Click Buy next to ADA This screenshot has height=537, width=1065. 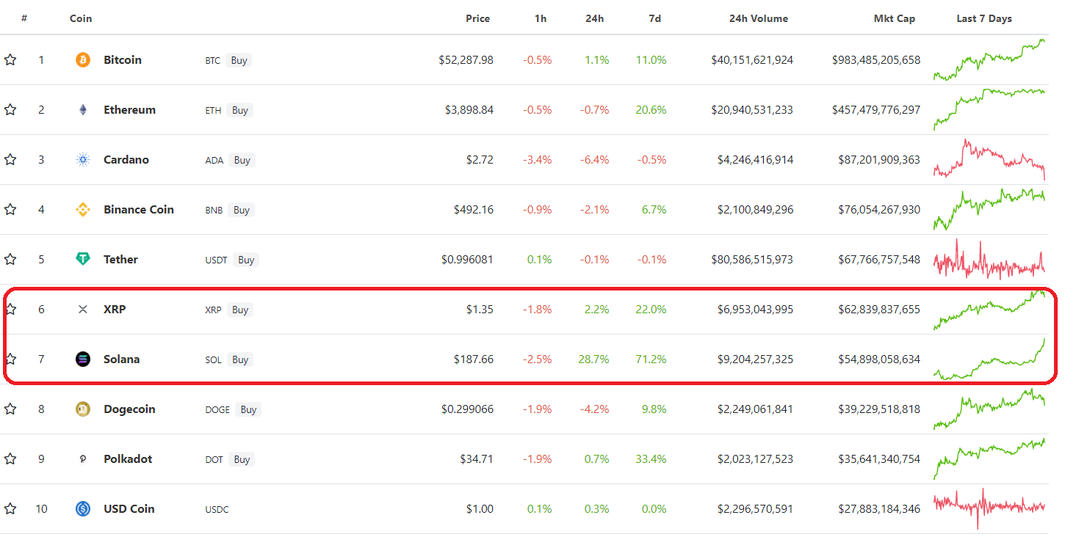[x=242, y=161]
